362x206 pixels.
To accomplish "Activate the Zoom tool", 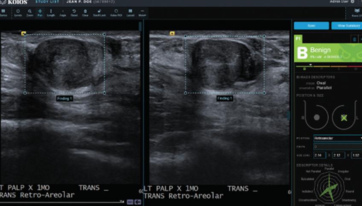I will (x=29, y=12).
